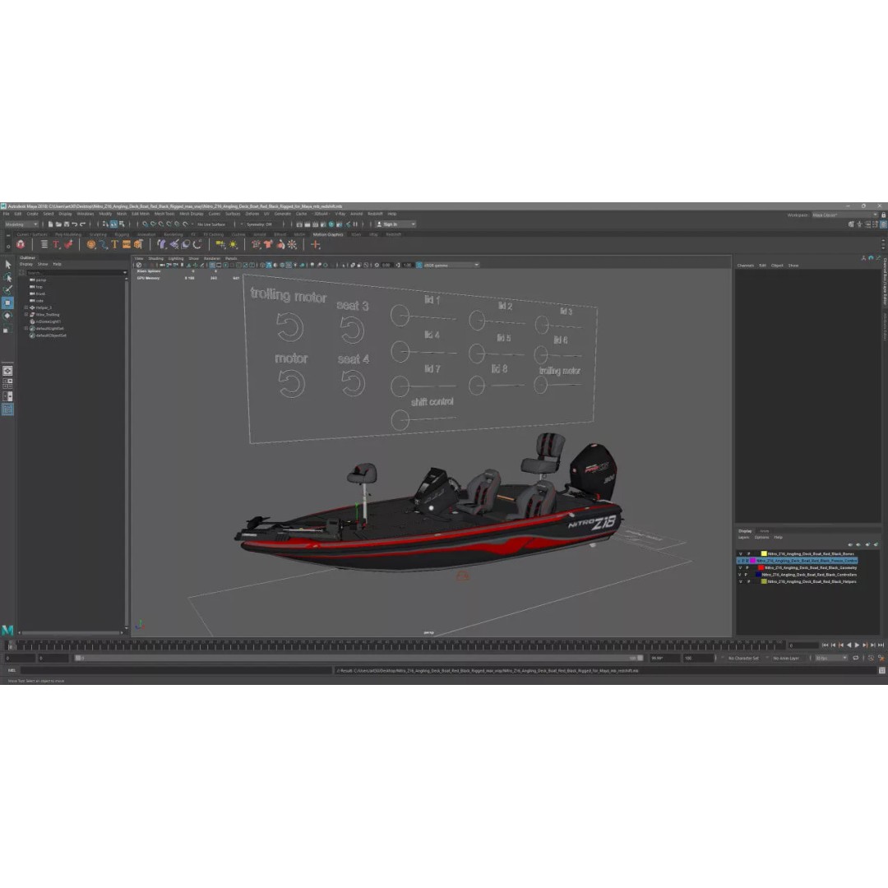Open the 30 fps frame rate dropdown
Screen dimensions: 888x888
(x=830, y=658)
